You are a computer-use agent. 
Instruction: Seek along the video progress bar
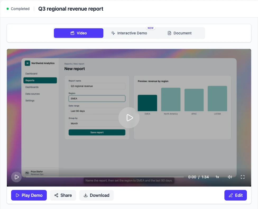(105, 177)
